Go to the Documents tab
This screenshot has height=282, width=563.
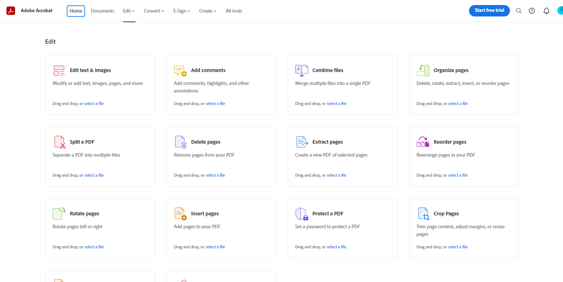tap(102, 11)
